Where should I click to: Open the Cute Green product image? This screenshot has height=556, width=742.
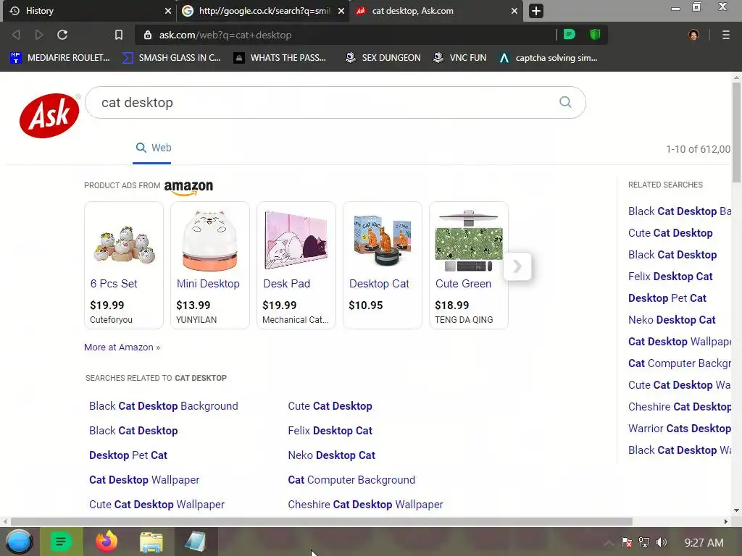[469, 241]
